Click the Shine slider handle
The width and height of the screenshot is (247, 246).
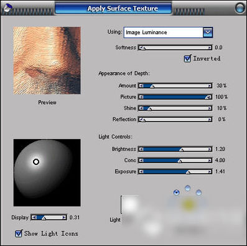(149, 108)
